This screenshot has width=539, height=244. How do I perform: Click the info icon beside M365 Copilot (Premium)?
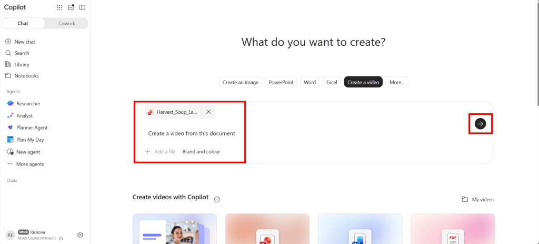[61, 239]
